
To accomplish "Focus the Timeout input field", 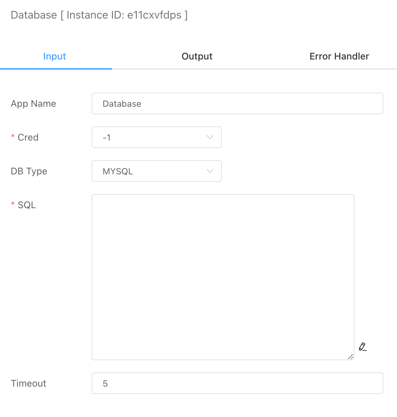I will 237,383.
